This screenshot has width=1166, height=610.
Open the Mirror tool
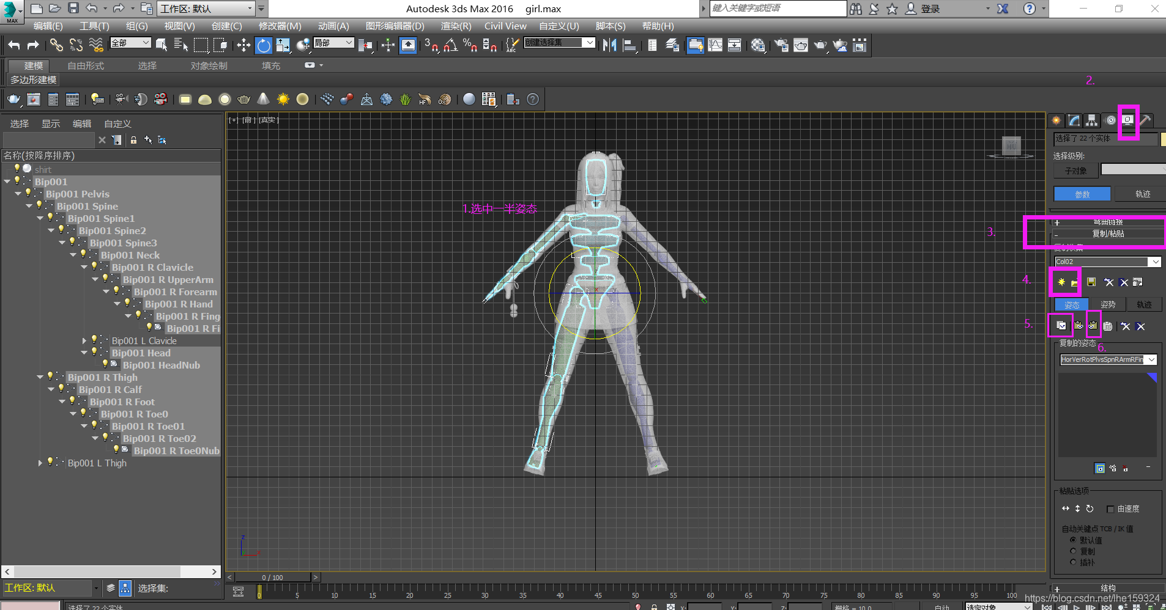pos(609,45)
